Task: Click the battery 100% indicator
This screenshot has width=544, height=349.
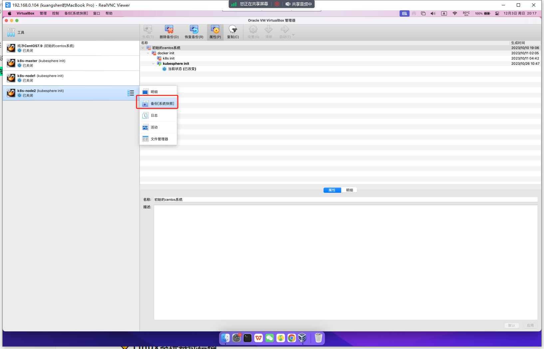Action: tap(483, 13)
